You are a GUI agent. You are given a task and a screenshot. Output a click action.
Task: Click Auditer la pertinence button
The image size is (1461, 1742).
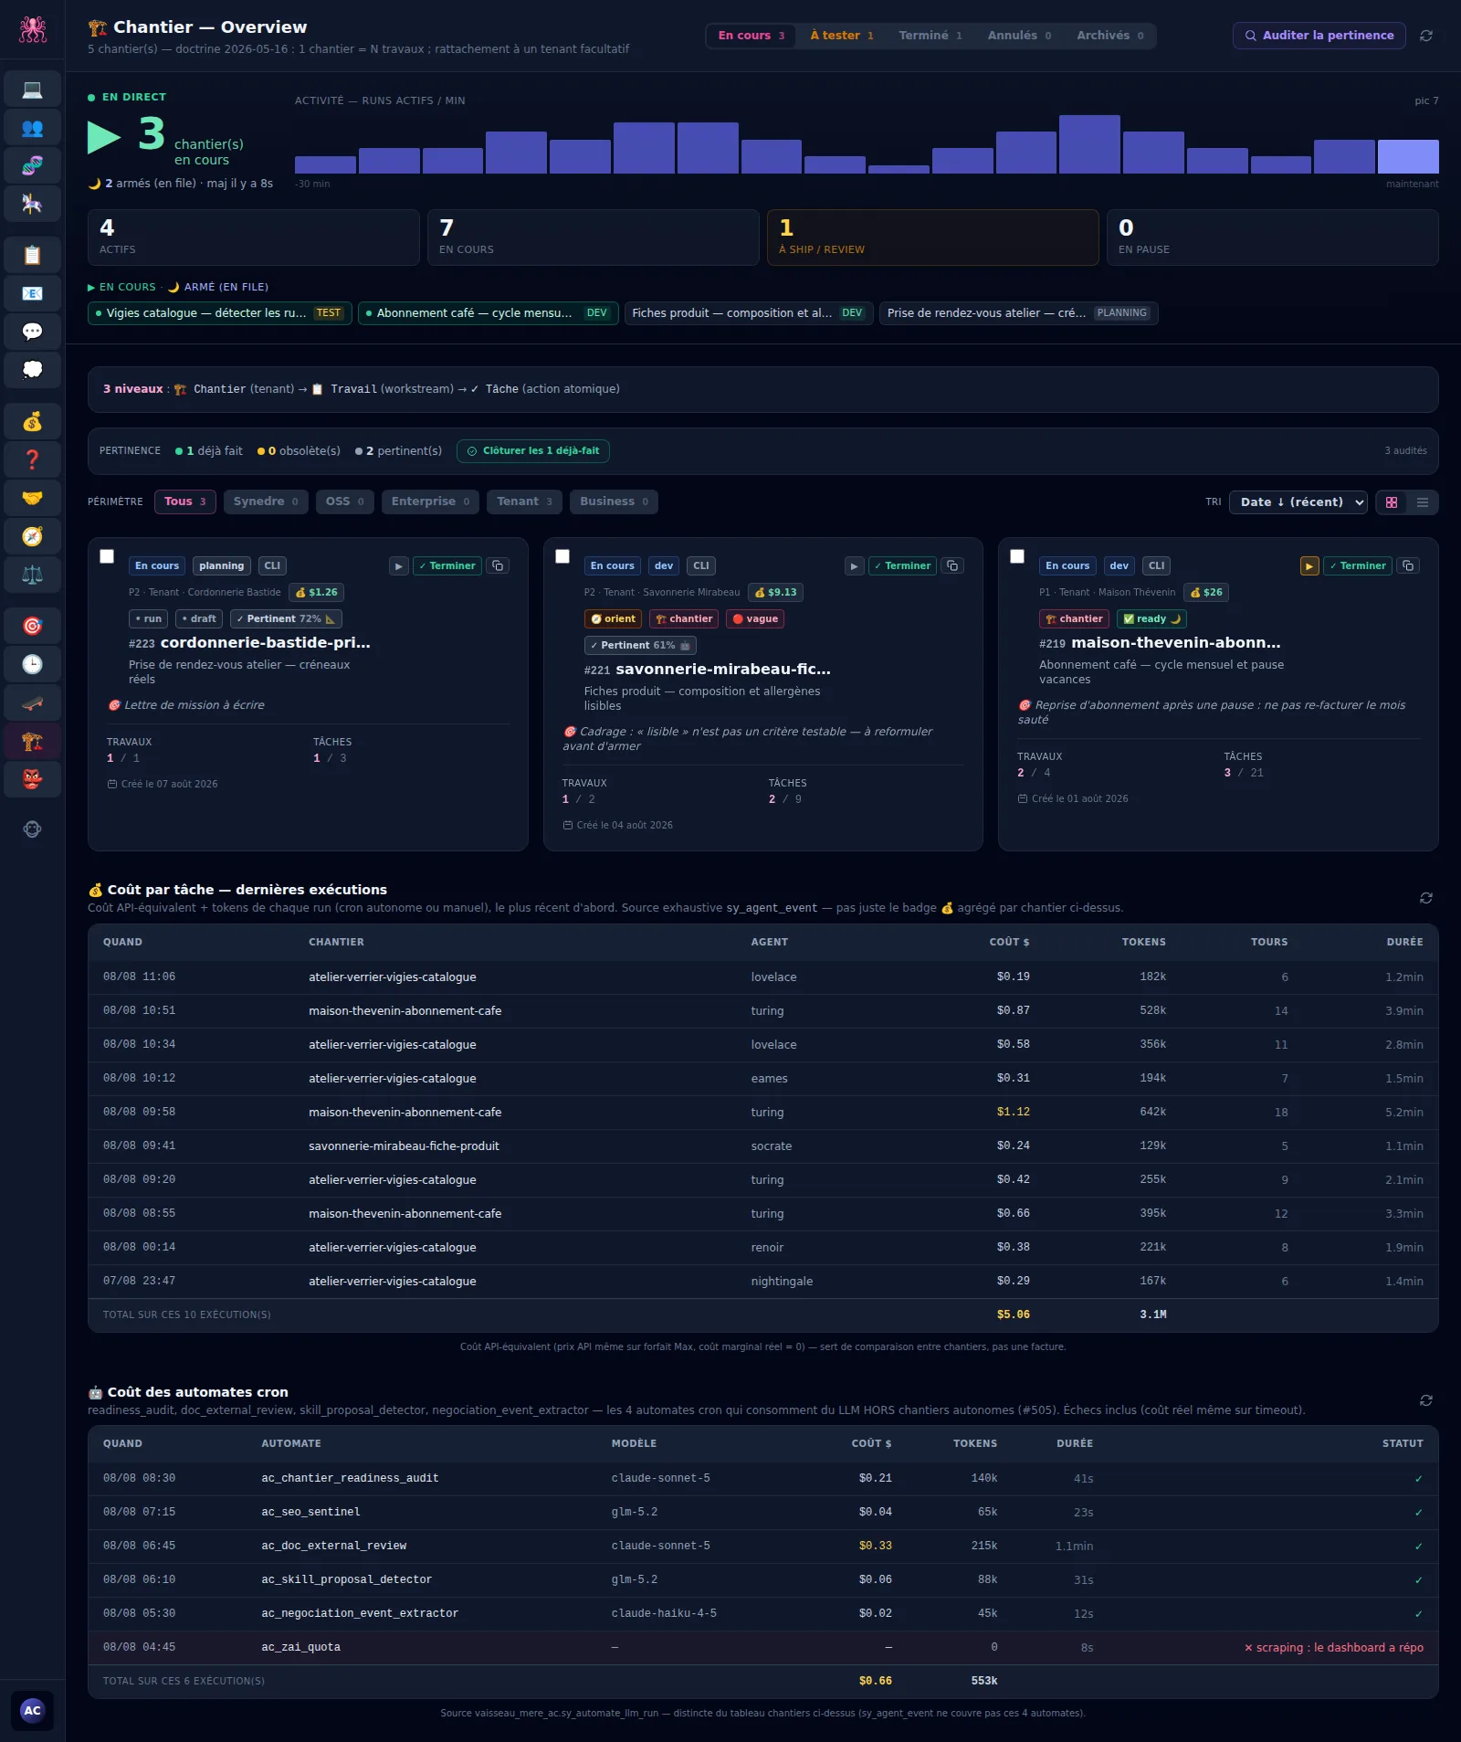pyautogui.click(x=1319, y=36)
